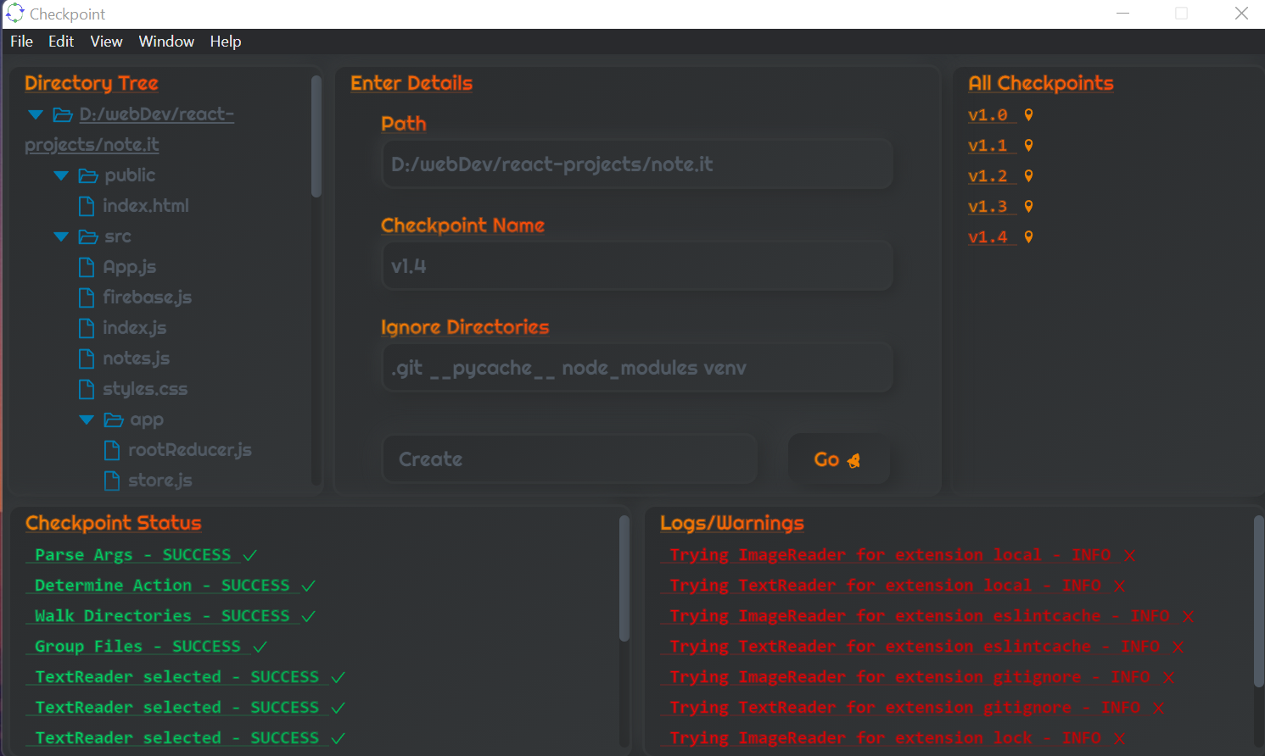1265x756 pixels.
Task: Collapse the src folder arrow
Action: click(x=61, y=236)
